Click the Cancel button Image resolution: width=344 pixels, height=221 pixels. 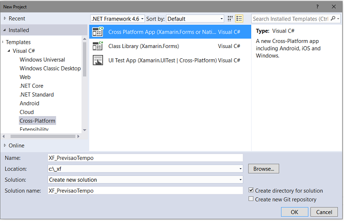[x=324, y=212]
